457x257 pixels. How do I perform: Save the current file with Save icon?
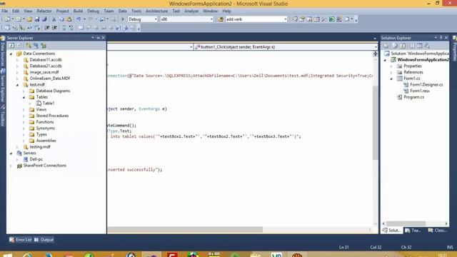pos(37,19)
